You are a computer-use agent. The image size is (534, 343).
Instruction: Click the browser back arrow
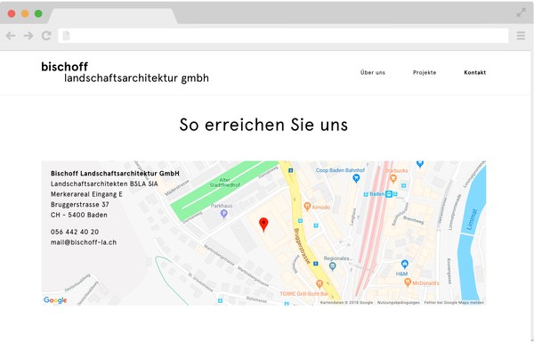pyautogui.click(x=11, y=36)
